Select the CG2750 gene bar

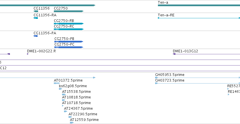(x=69, y=11)
